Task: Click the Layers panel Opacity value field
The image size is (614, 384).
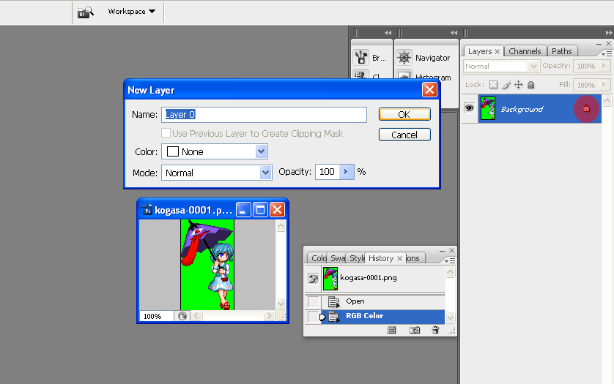Action: click(x=586, y=66)
